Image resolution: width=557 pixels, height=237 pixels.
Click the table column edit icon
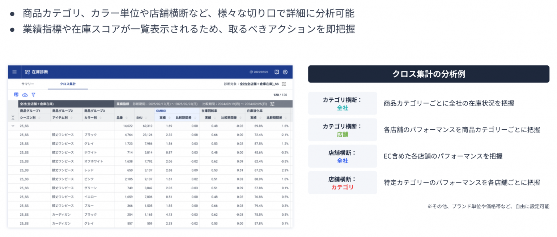16,95
